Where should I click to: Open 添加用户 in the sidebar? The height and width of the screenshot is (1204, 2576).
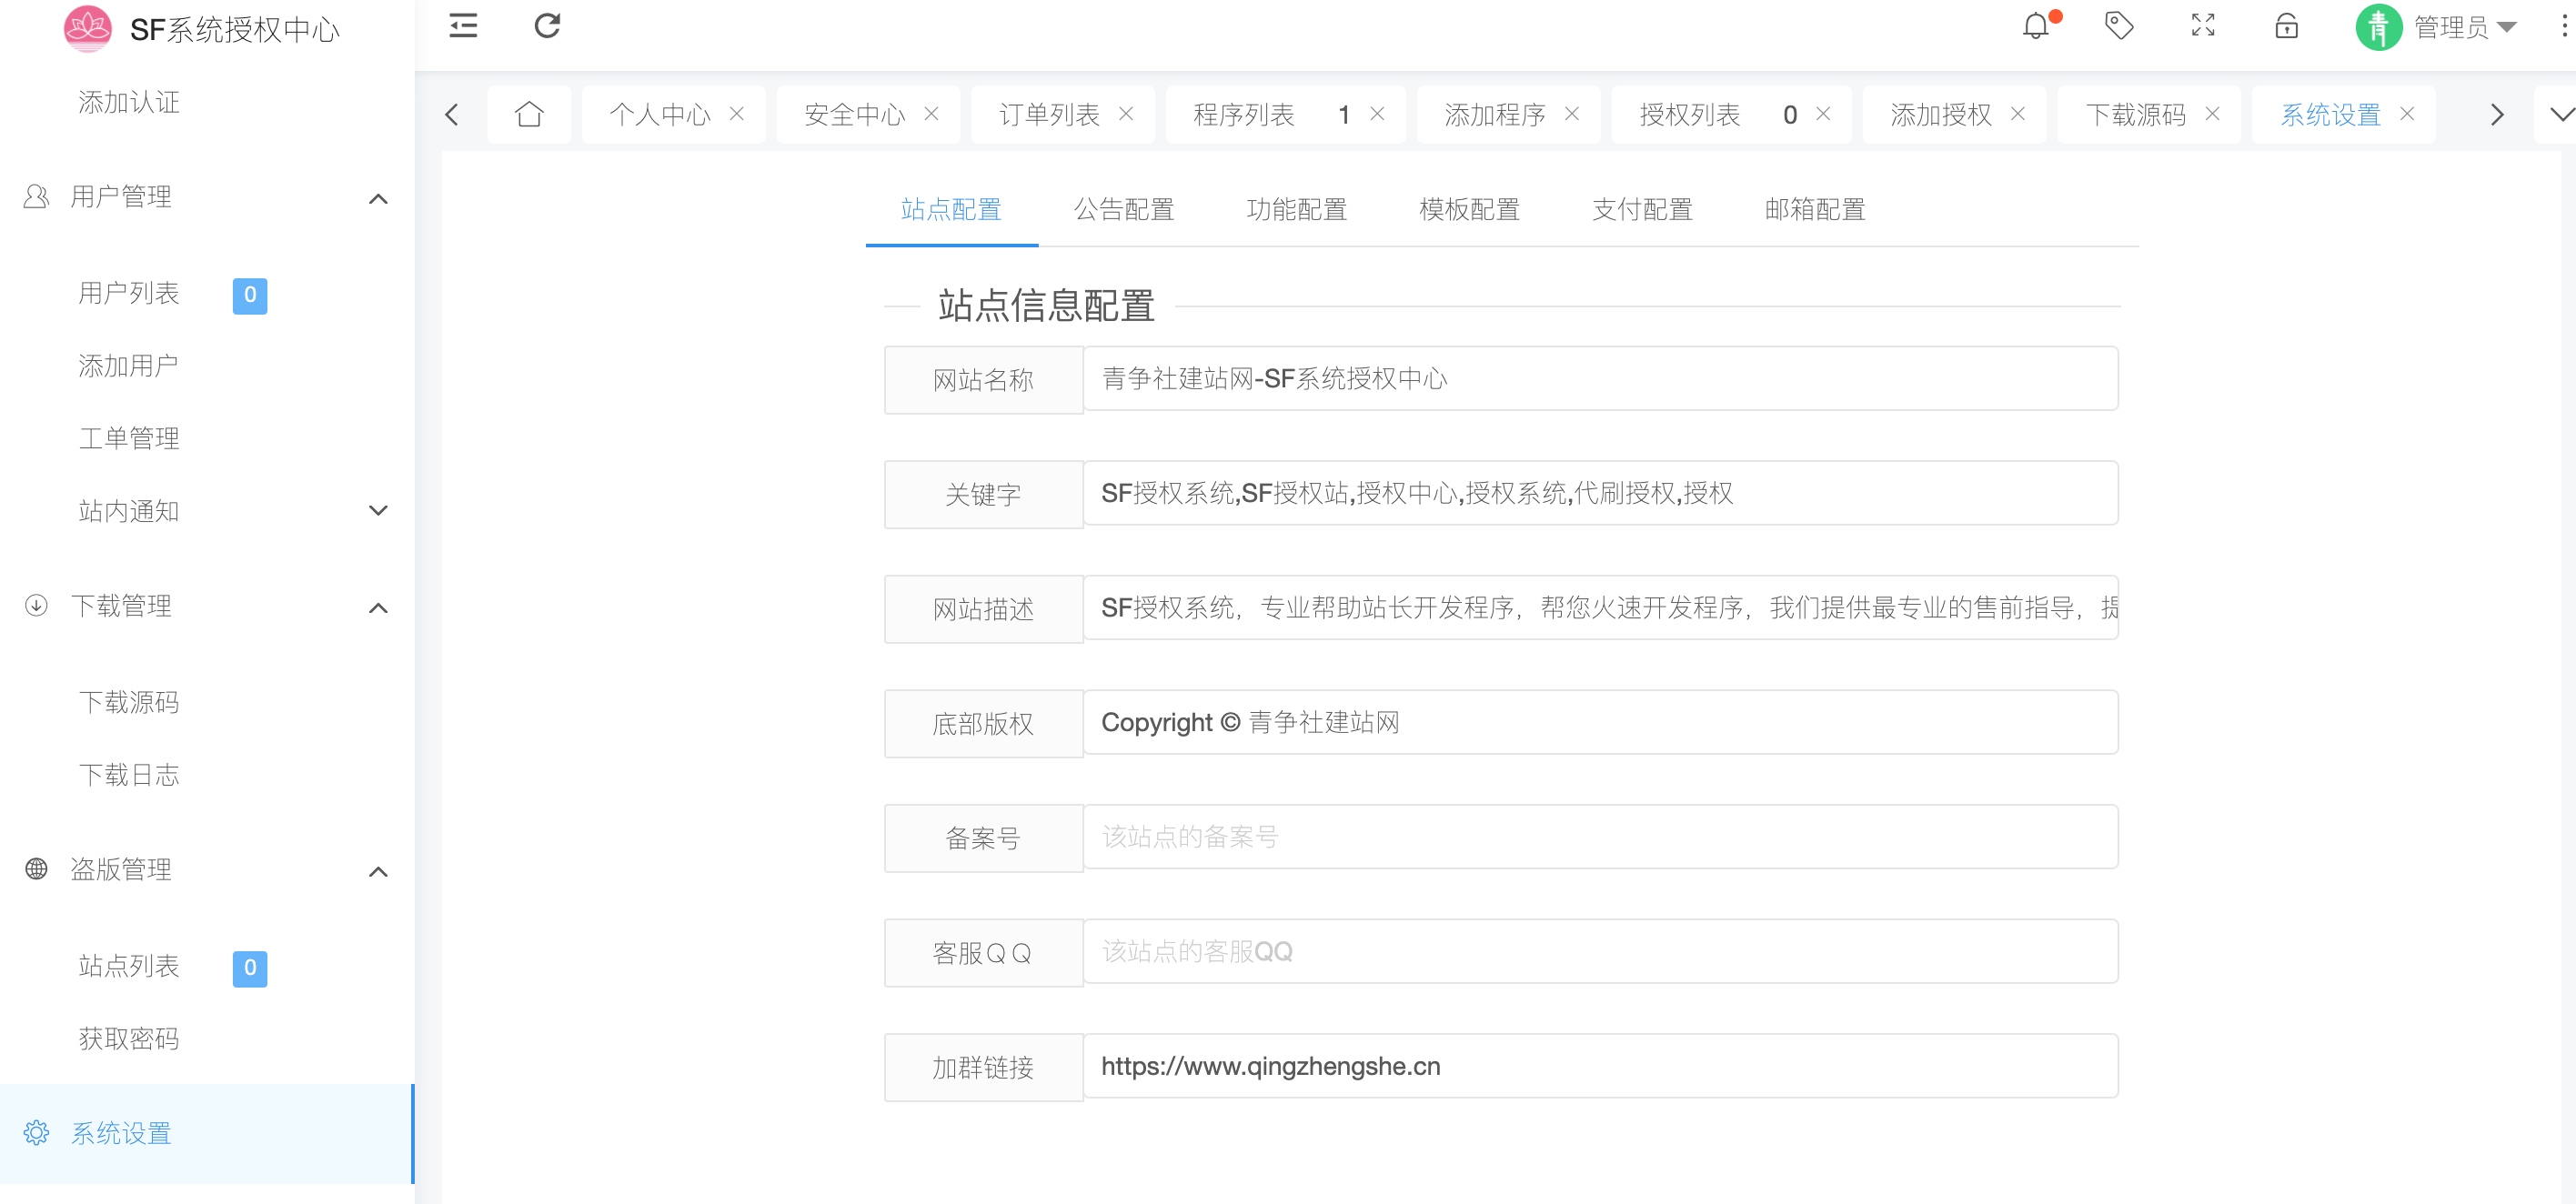pyautogui.click(x=129, y=366)
